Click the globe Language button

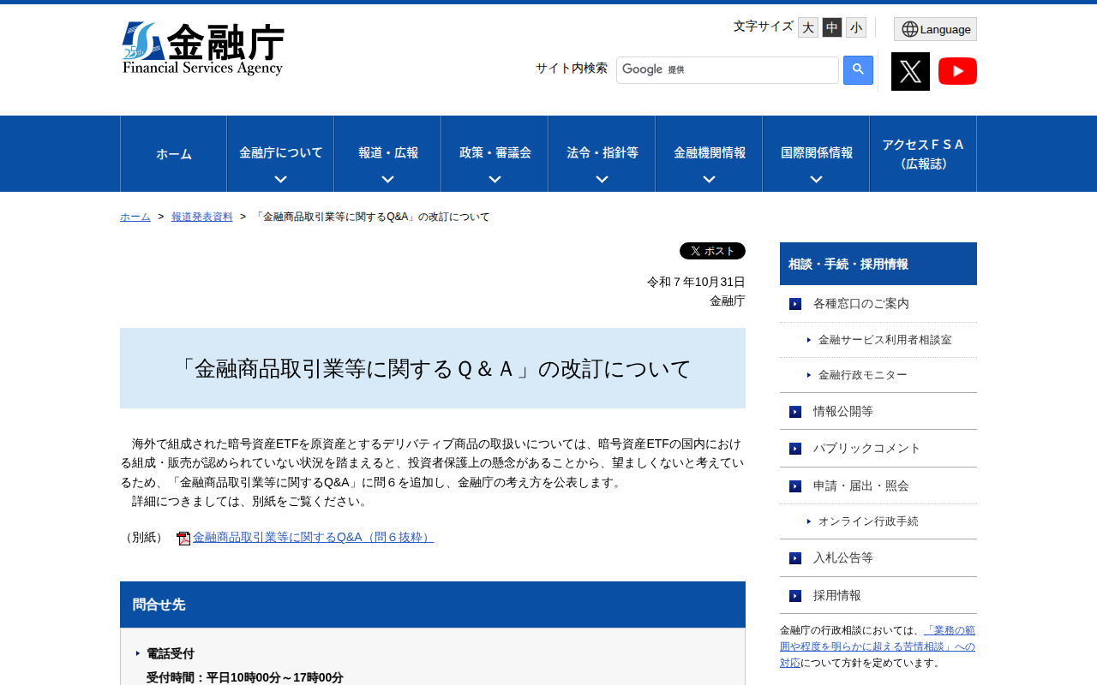point(935,29)
